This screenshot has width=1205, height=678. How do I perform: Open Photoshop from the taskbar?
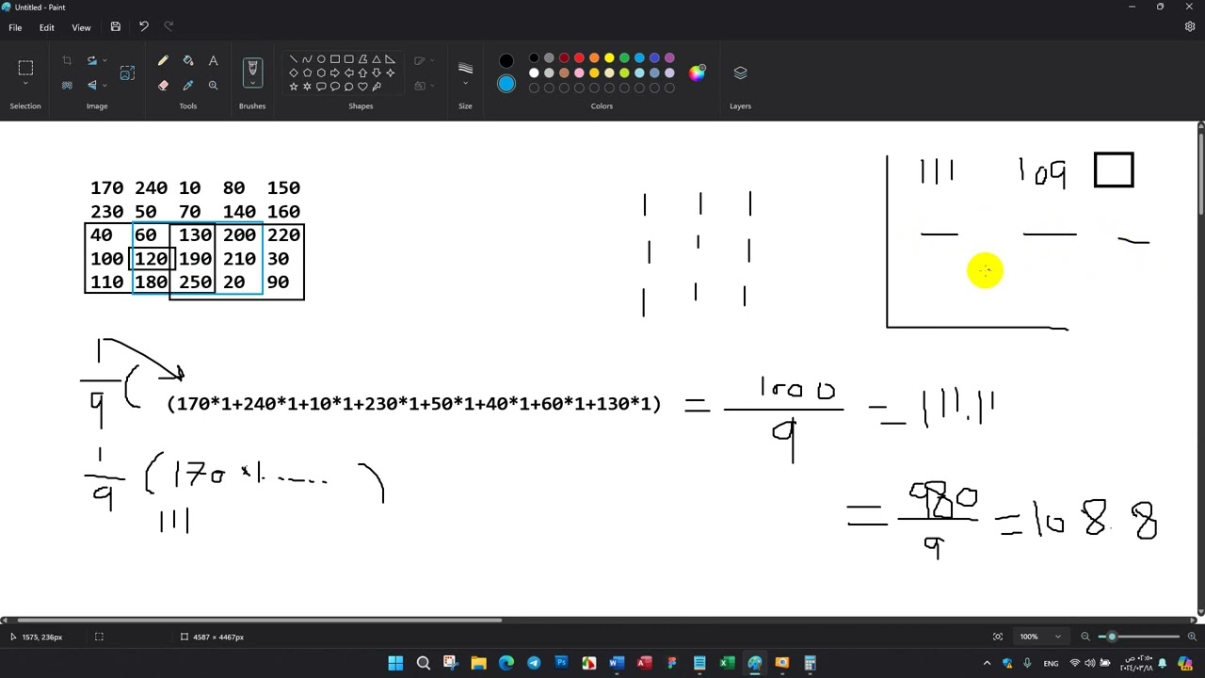[561, 663]
